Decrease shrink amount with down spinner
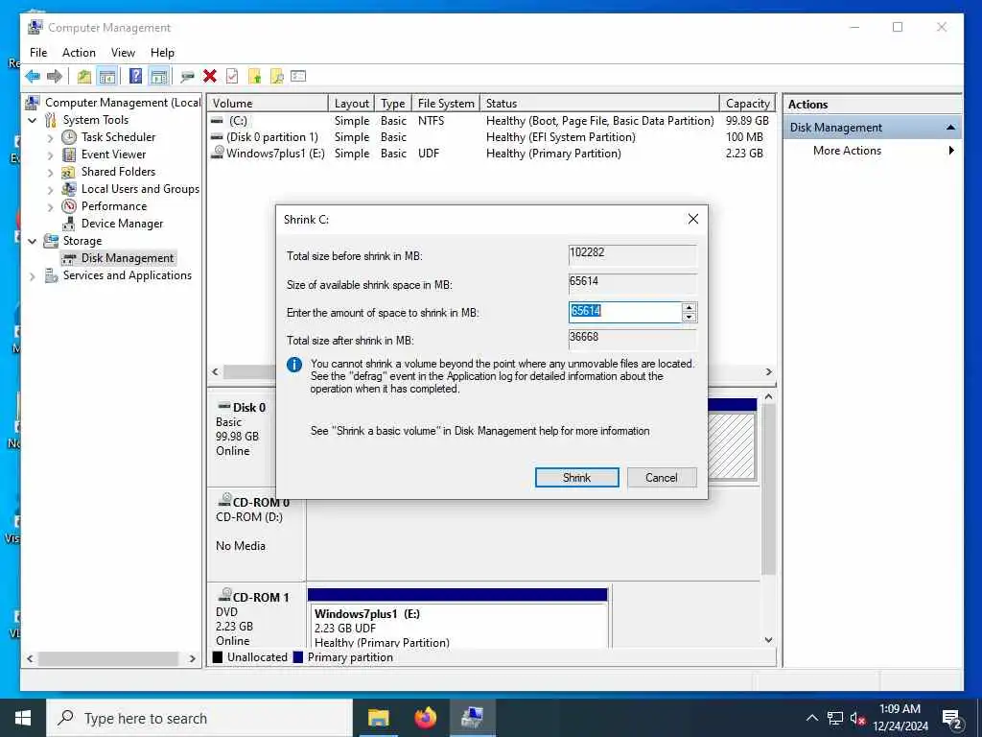Screen dimensions: 982x737 [x=689, y=317]
